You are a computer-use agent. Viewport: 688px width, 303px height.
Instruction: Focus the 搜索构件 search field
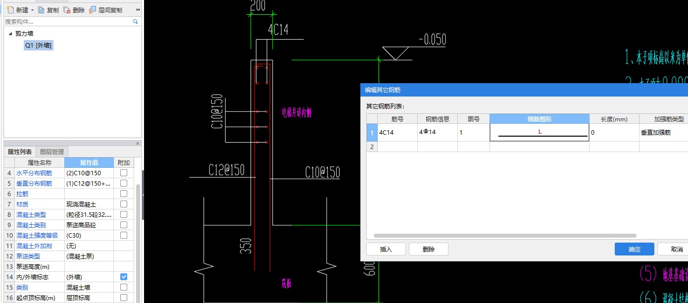[x=68, y=22]
